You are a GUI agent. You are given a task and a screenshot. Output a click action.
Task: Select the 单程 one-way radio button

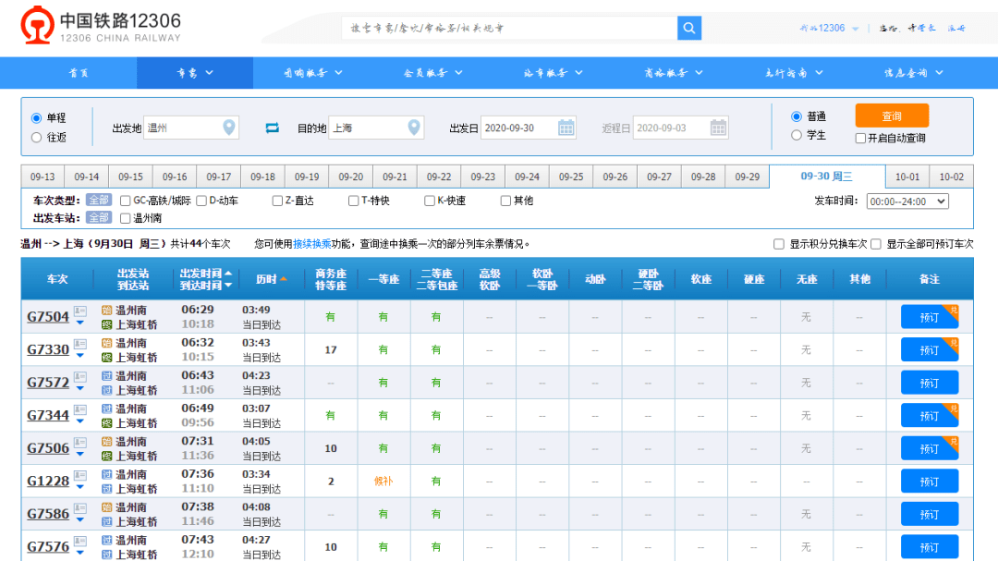36,117
